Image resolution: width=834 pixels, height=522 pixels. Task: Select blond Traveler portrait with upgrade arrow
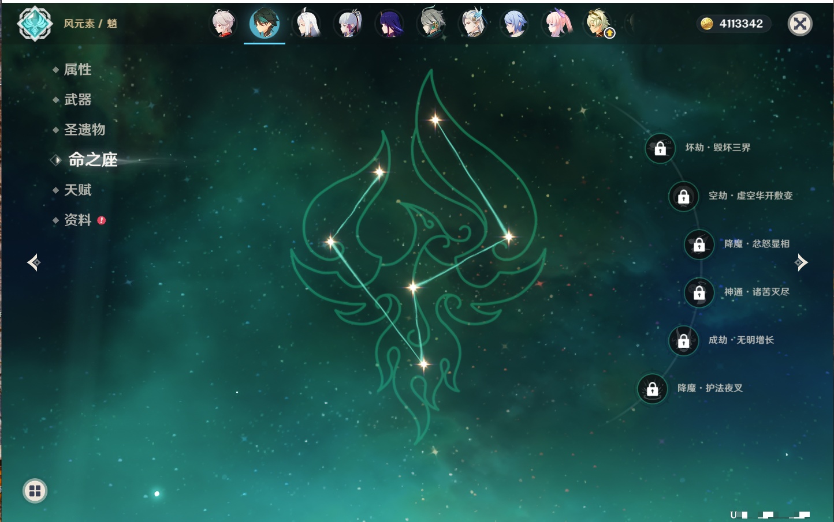point(598,24)
